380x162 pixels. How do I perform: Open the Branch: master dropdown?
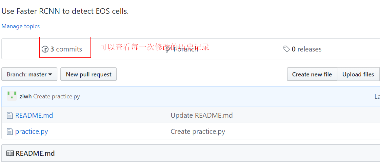coord(29,74)
